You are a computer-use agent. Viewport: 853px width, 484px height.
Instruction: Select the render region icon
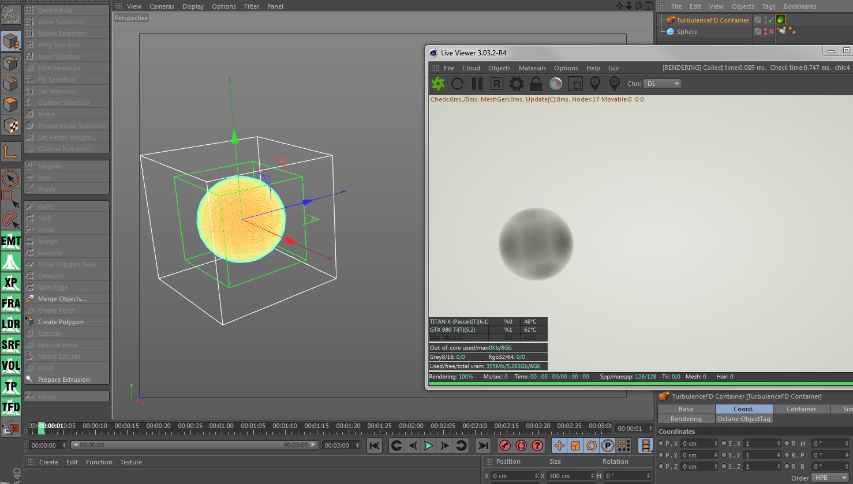tap(575, 84)
